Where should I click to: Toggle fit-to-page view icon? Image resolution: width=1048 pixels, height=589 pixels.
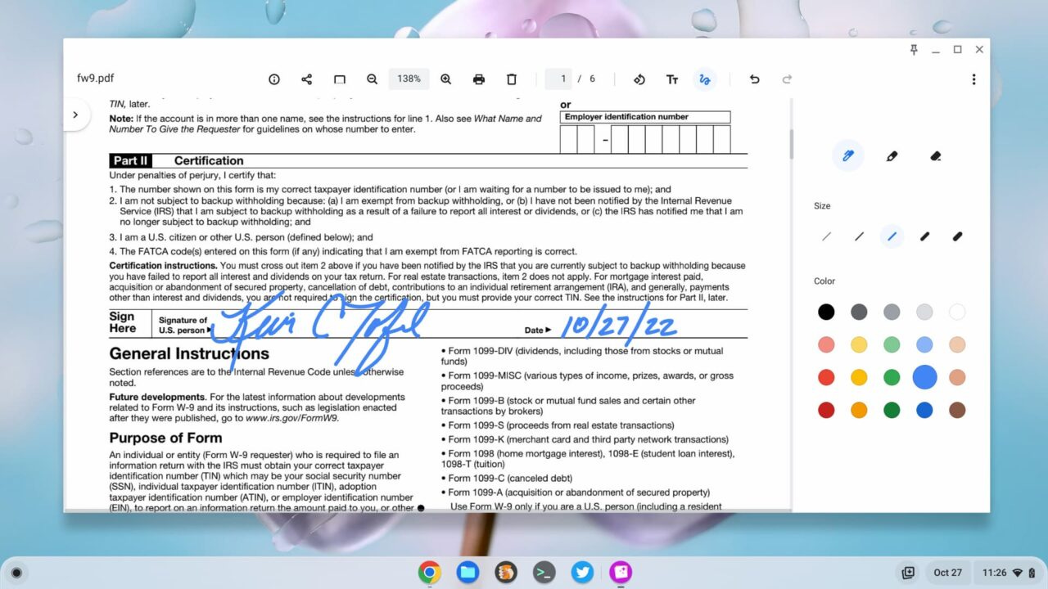click(339, 79)
